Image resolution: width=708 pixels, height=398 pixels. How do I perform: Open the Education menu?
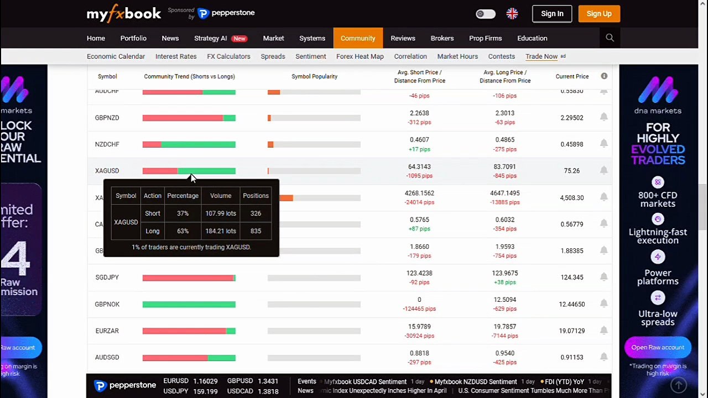click(x=532, y=38)
